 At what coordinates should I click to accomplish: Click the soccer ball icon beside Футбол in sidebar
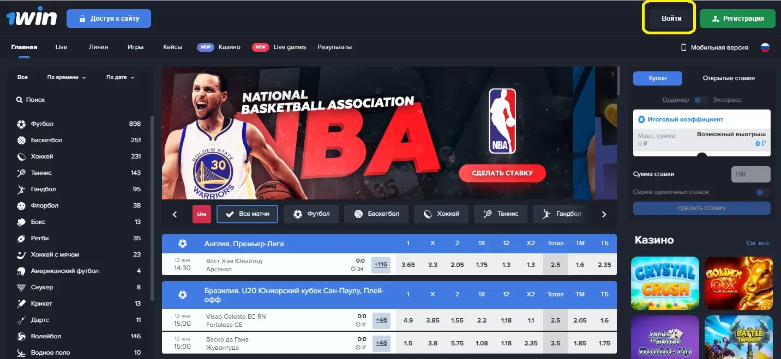(x=21, y=124)
